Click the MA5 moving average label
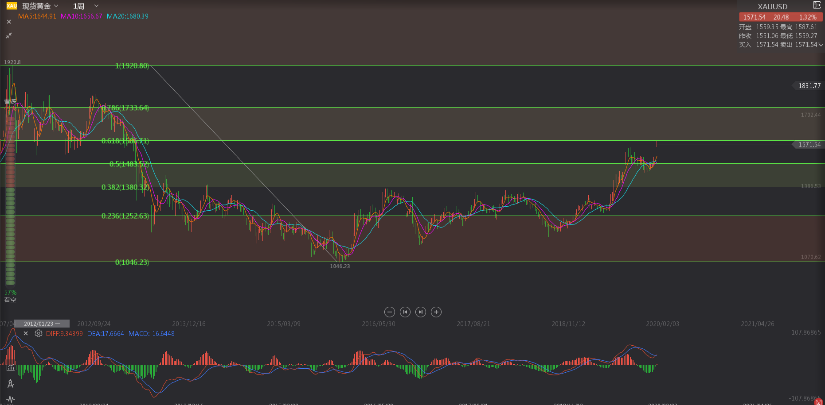Image resolution: width=825 pixels, height=405 pixels. pyautogui.click(x=37, y=16)
